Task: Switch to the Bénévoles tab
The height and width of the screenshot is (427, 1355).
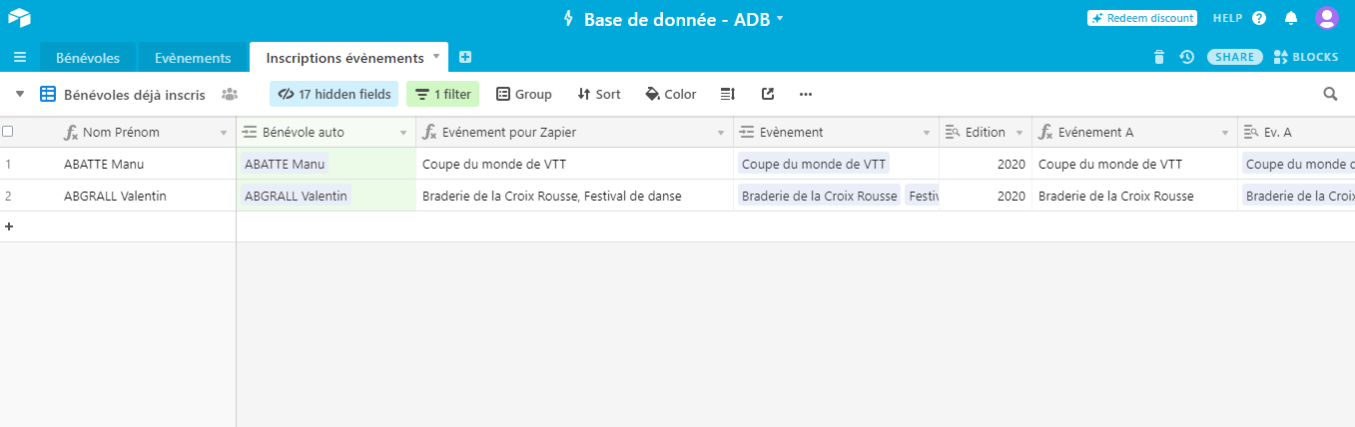Action: click(x=88, y=58)
